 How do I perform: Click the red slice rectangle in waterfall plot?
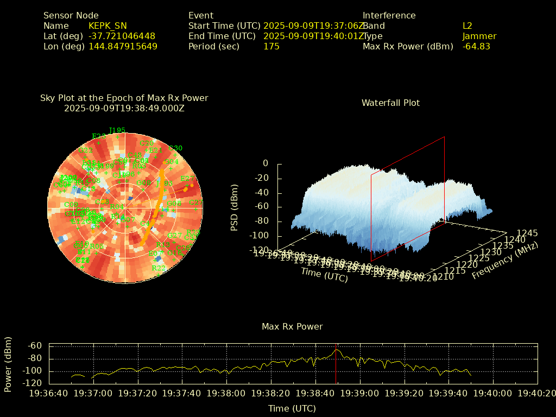click(x=444, y=179)
